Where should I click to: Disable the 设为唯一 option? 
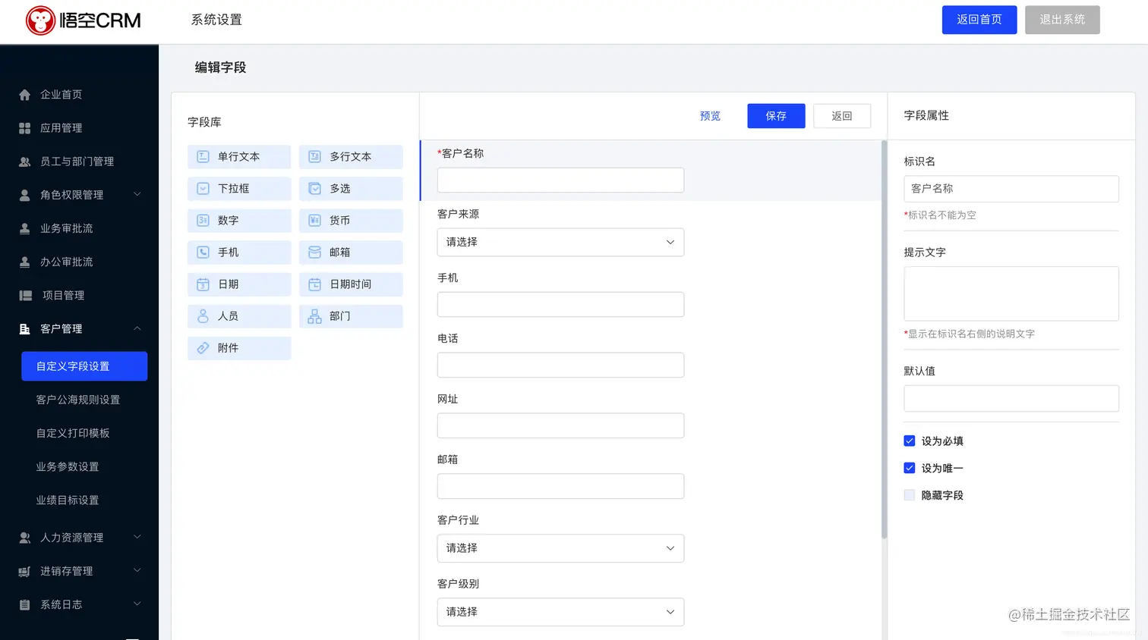(x=909, y=468)
